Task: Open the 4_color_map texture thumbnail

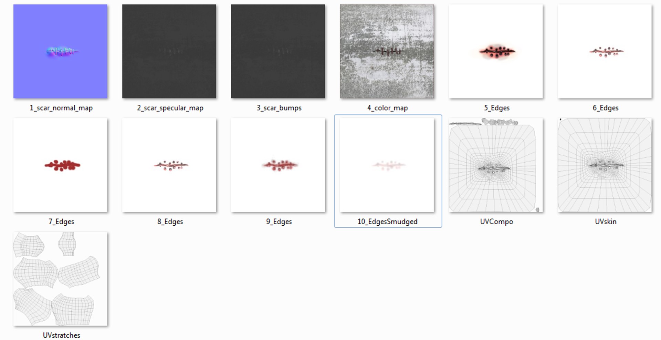Action: click(387, 51)
